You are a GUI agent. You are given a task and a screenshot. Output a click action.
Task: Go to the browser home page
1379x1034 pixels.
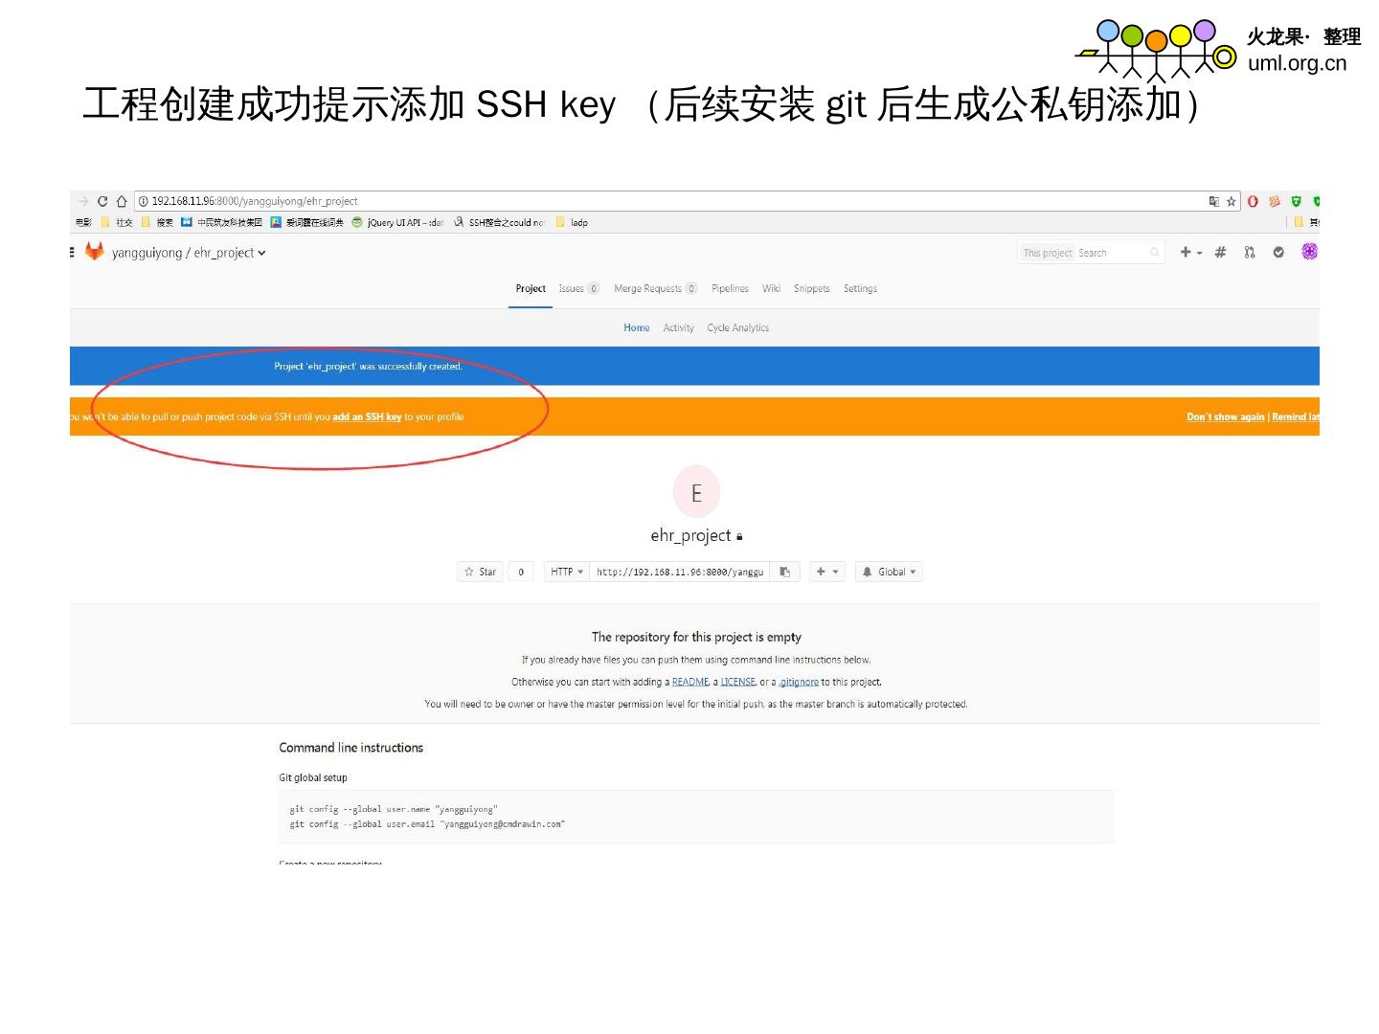click(122, 201)
